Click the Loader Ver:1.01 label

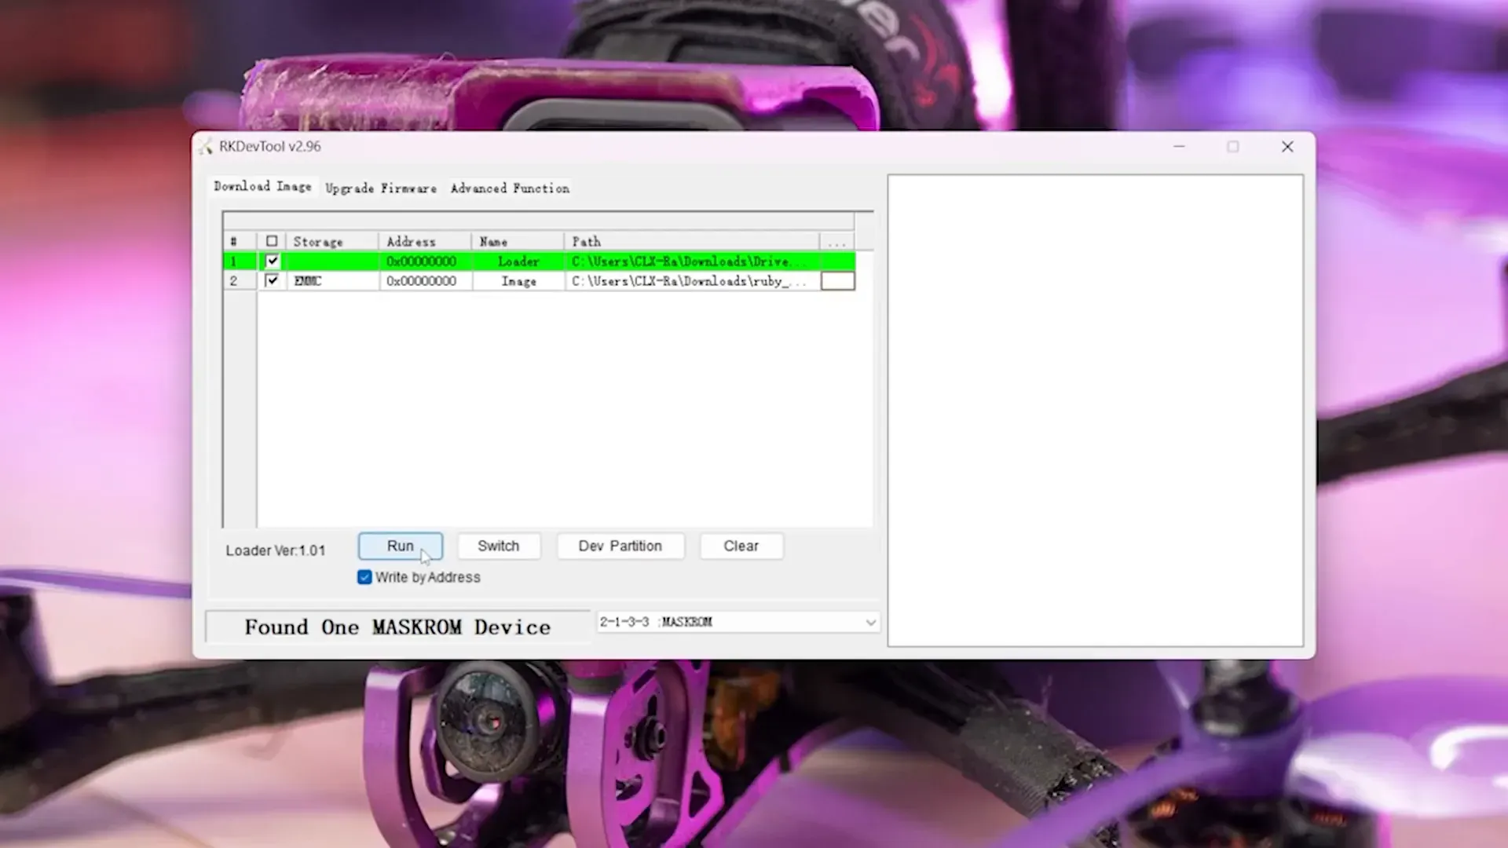tap(275, 550)
